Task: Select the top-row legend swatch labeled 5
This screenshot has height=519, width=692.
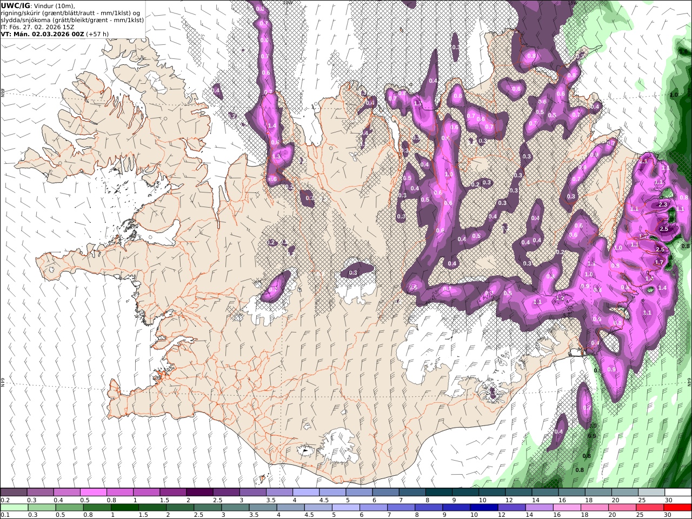Action: (359, 493)
